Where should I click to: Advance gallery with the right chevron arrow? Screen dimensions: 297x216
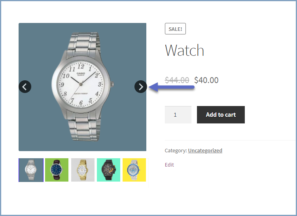[x=140, y=87]
